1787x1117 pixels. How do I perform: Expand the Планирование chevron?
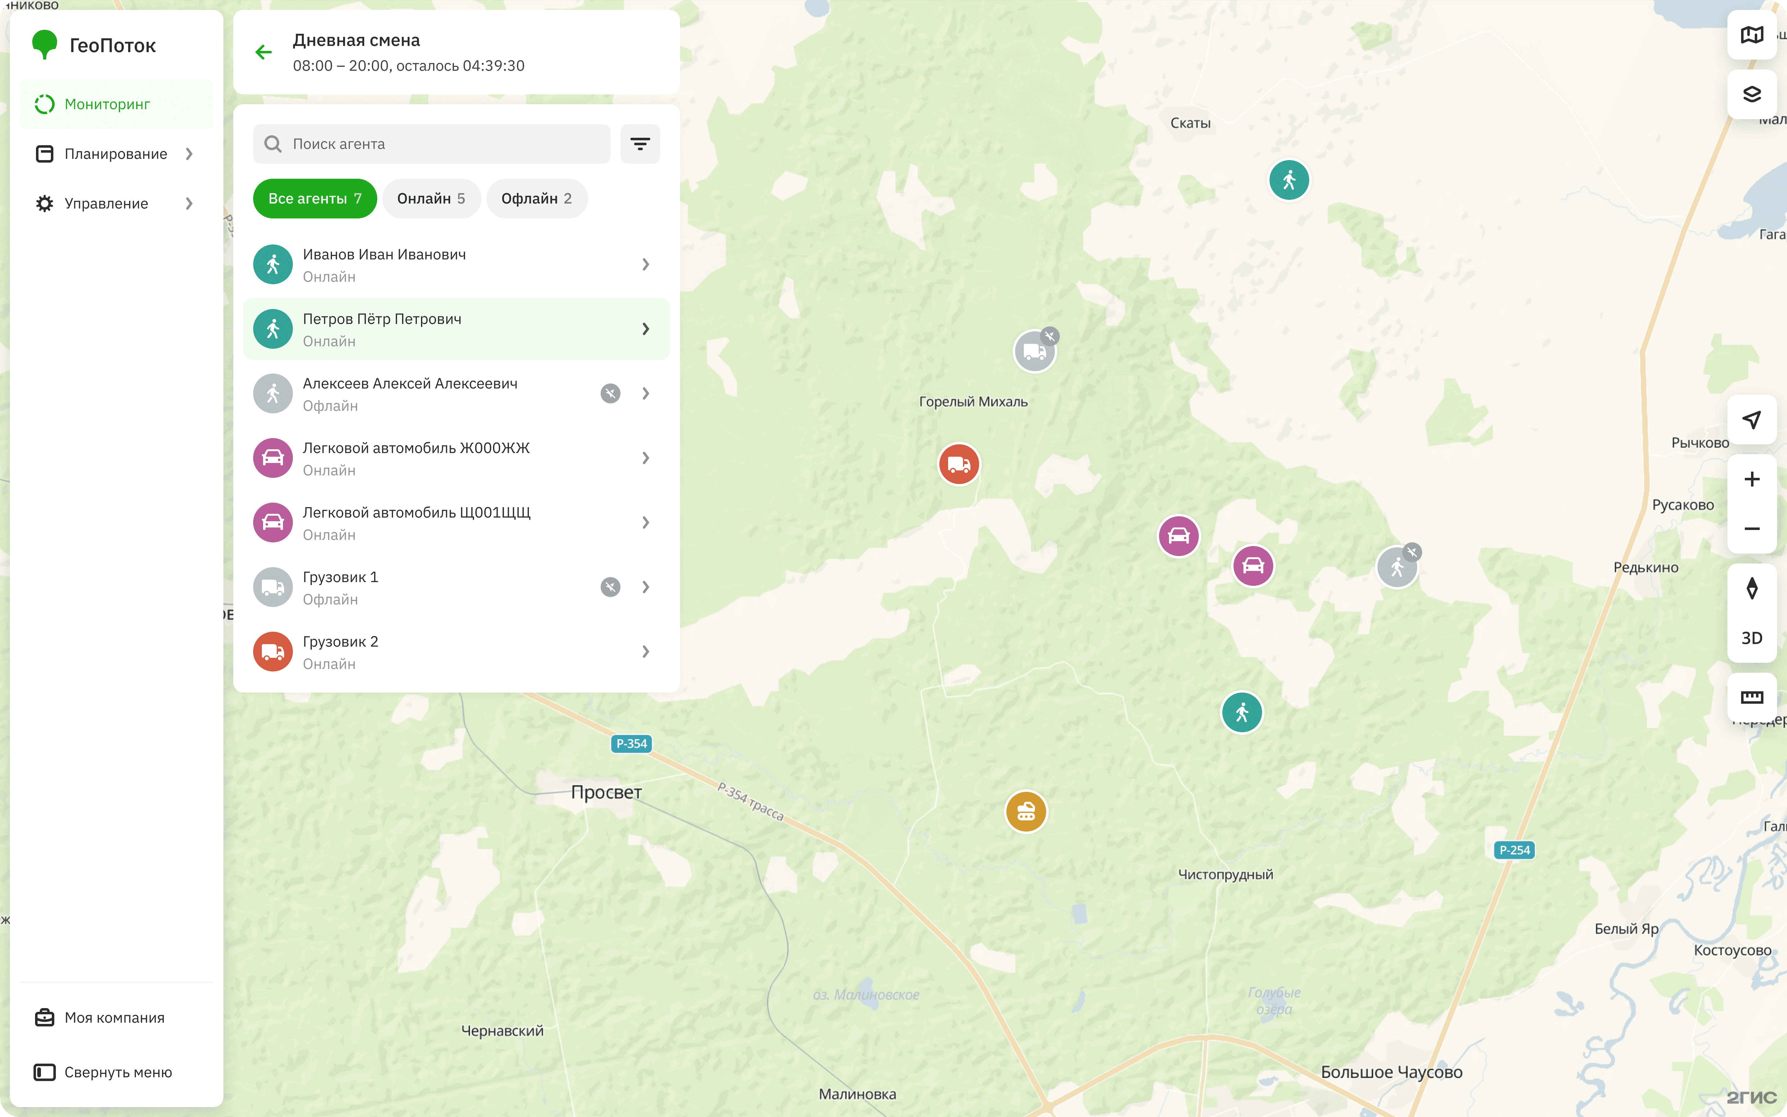(189, 154)
